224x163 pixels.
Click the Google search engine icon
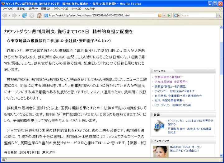point(176,15)
